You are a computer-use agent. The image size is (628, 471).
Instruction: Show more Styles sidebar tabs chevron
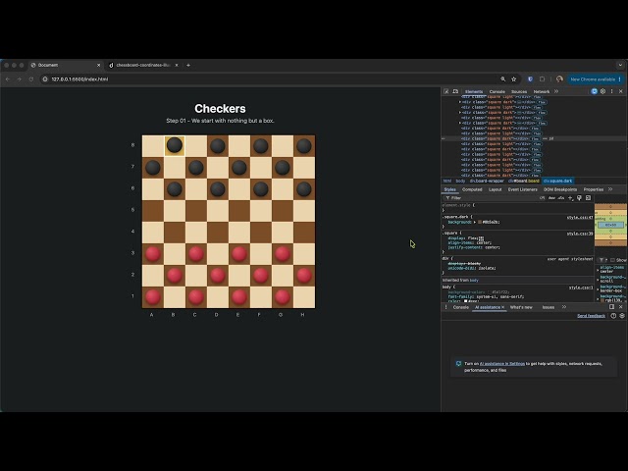pos(610,189)
